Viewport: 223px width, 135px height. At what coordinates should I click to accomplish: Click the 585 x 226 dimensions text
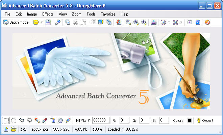click(61, 129)
